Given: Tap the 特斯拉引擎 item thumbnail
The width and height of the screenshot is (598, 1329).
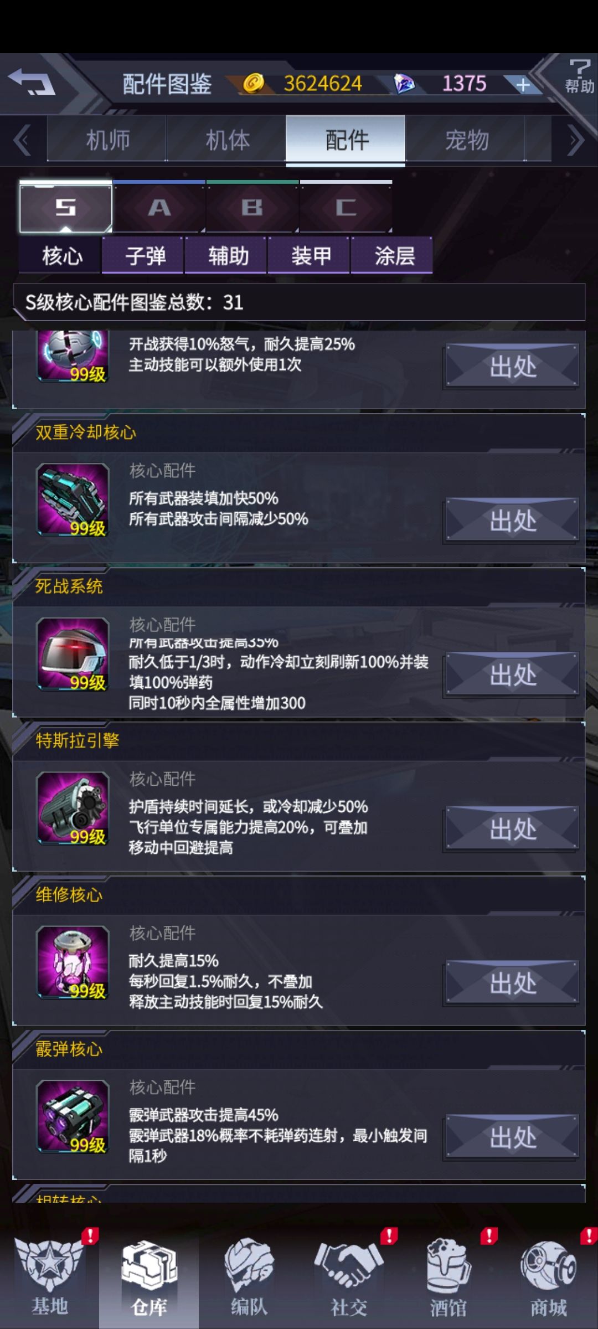Looking at the screenshot, I should [x=73, y=808].
